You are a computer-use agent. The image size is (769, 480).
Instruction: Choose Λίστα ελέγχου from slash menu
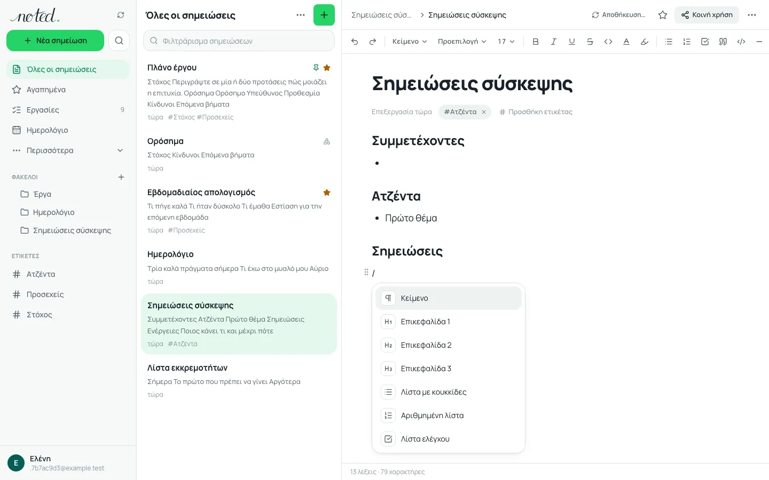pos(449,439)
